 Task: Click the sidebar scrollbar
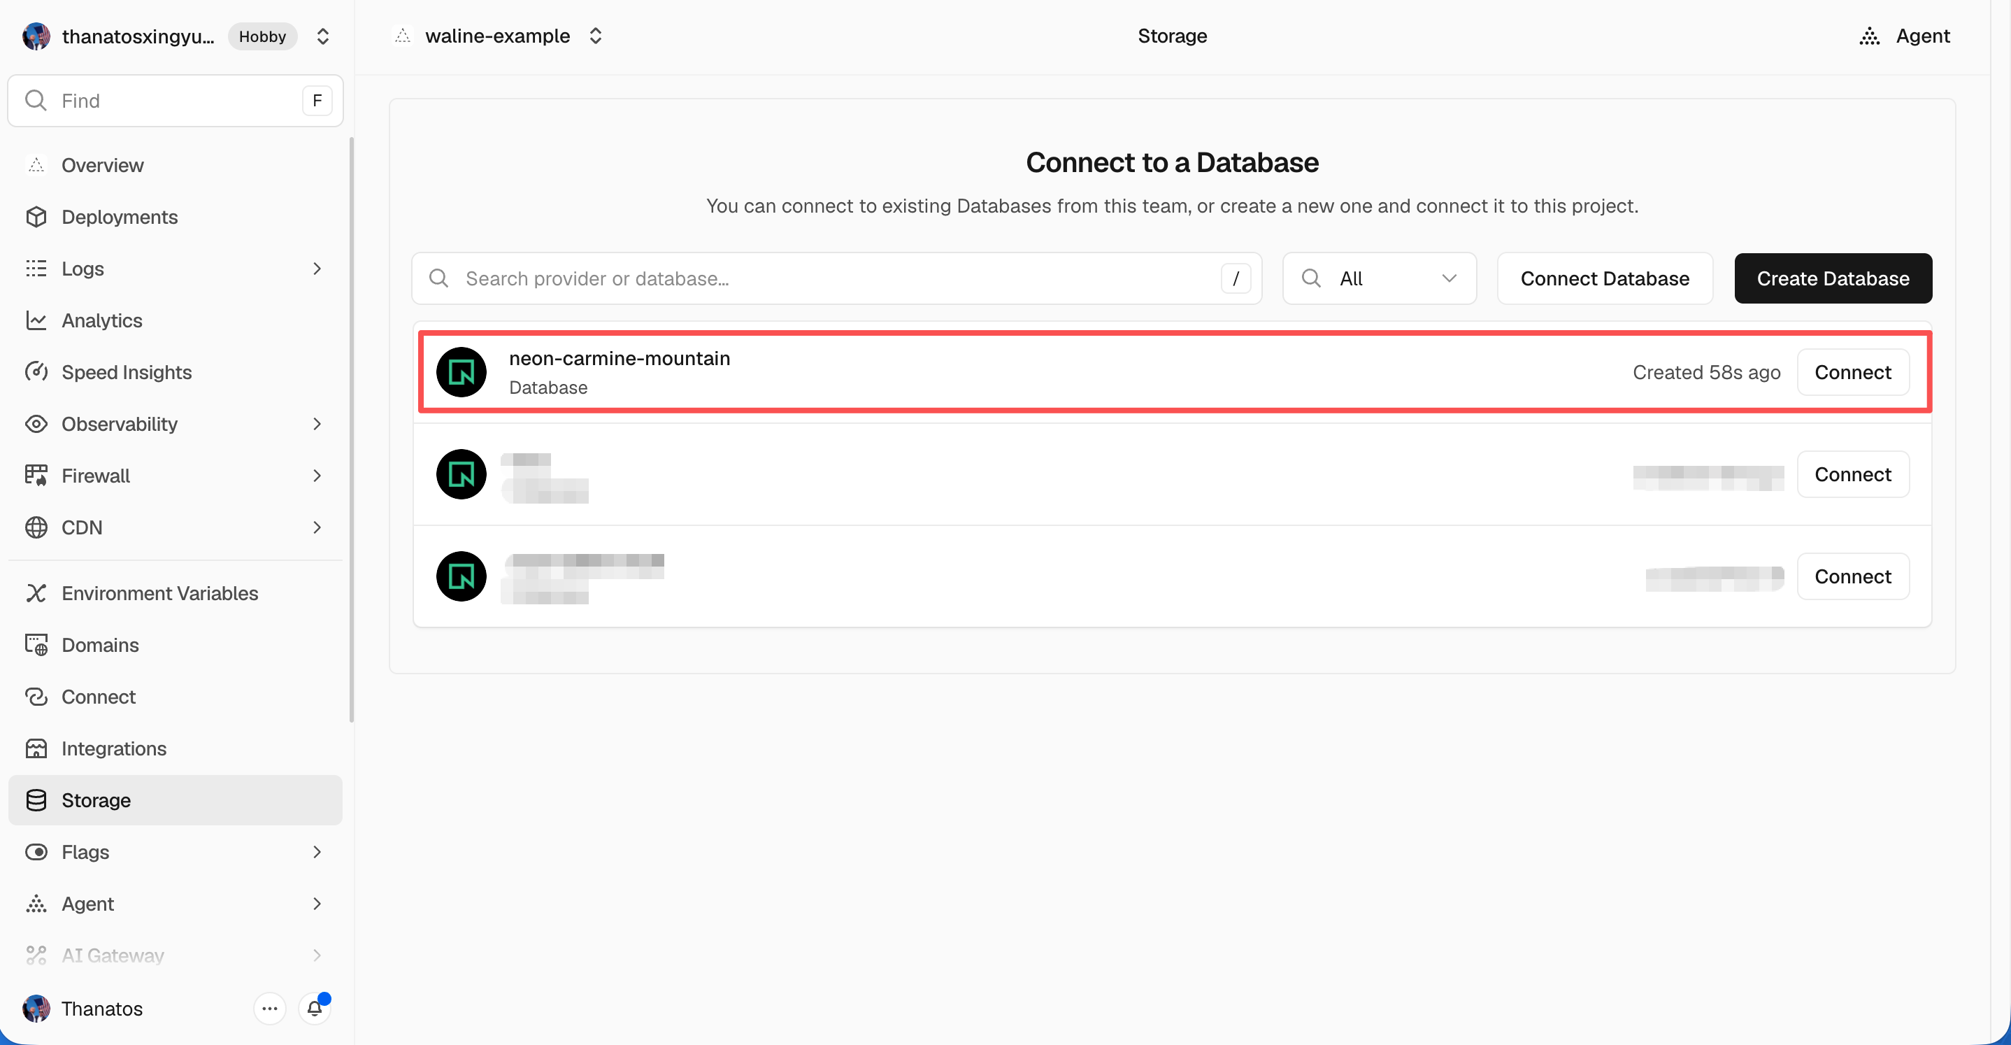point(351,429)
